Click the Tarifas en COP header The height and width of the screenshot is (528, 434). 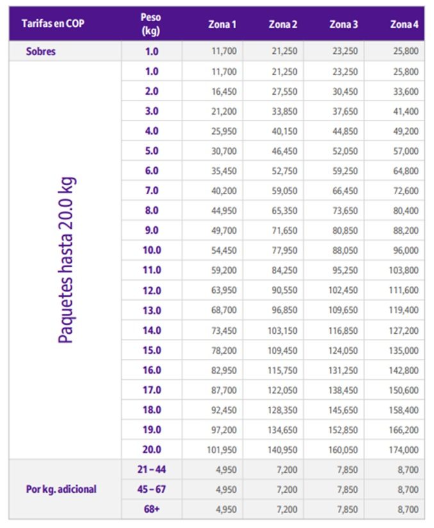point(53,24)
